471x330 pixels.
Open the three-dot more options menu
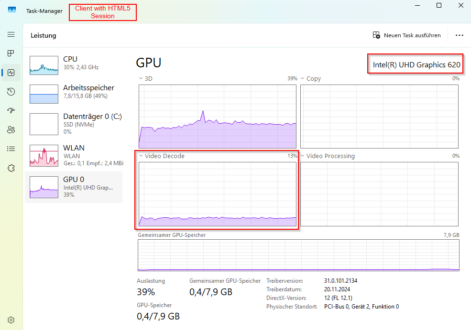tap(460, 35)
